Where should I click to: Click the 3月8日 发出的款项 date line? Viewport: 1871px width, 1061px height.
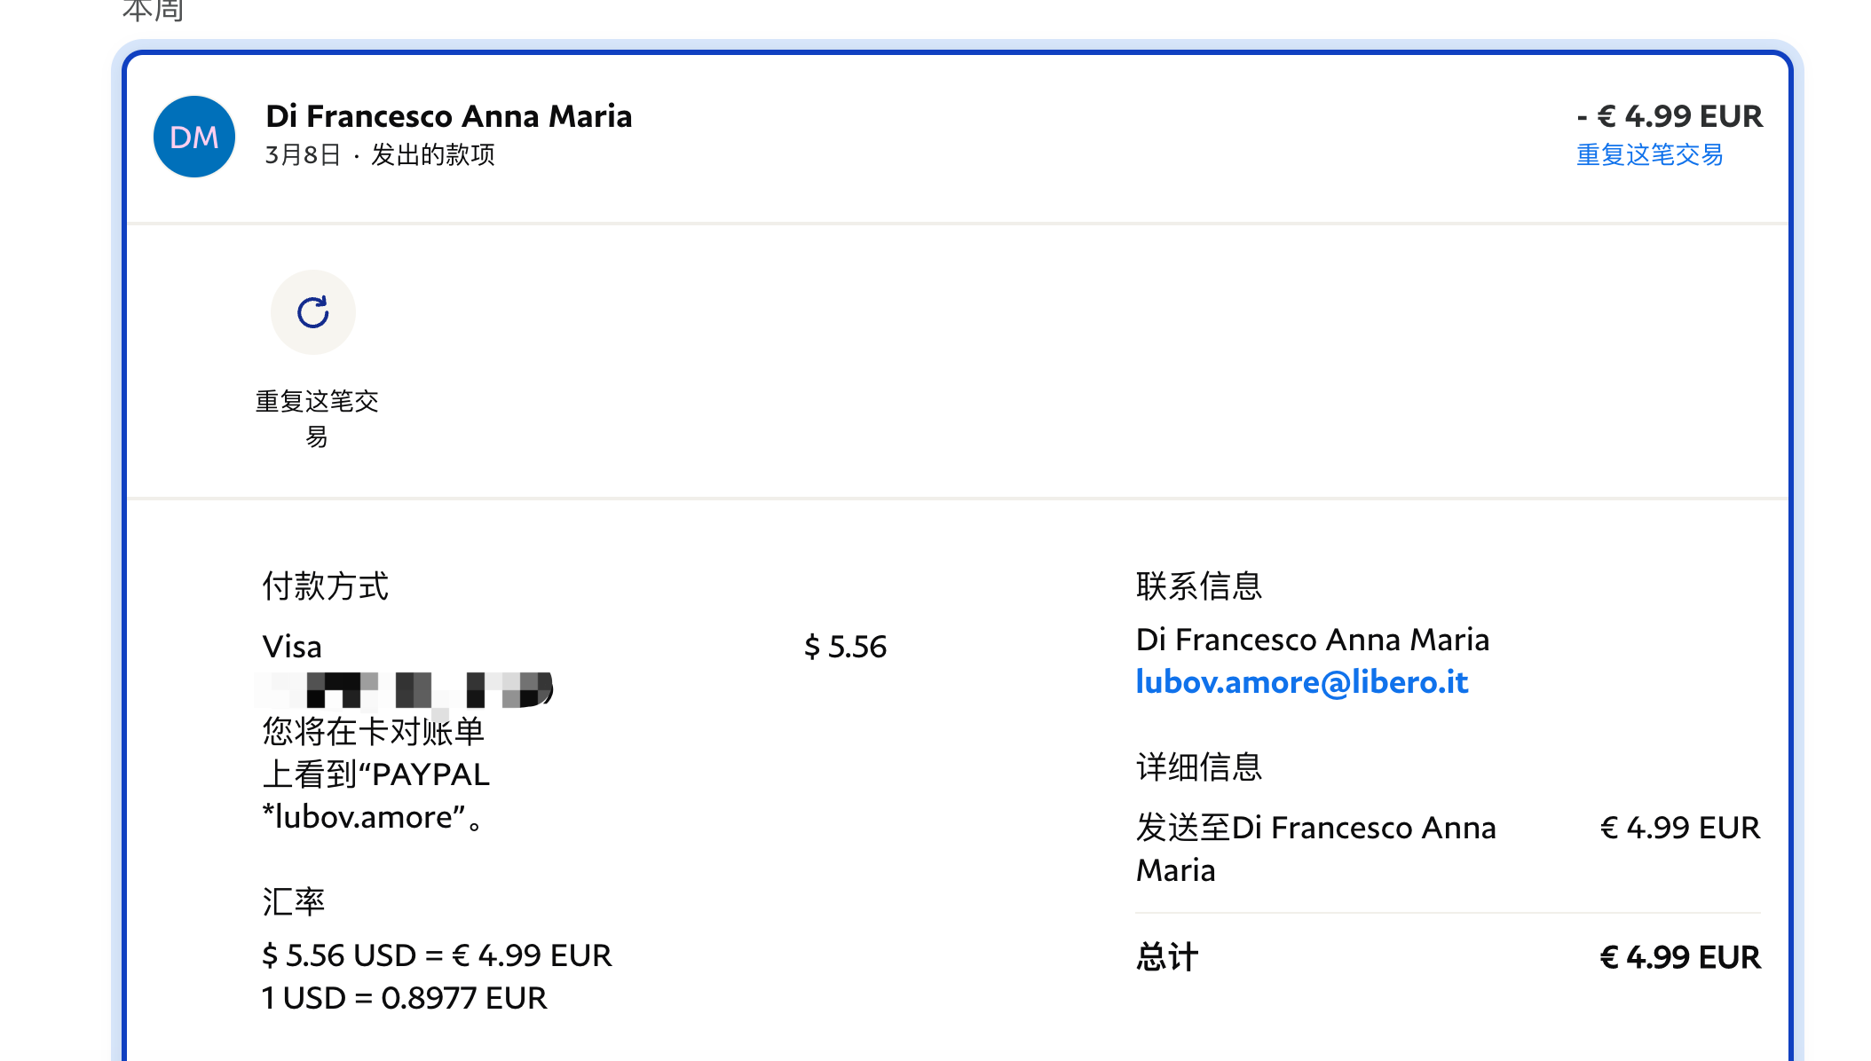(x=380, y=155)
